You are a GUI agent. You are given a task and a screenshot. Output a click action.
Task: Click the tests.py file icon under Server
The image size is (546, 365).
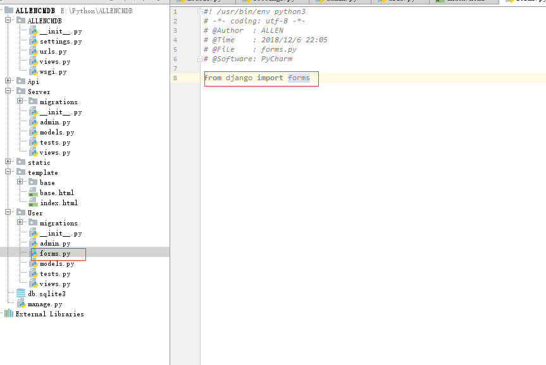34,142
